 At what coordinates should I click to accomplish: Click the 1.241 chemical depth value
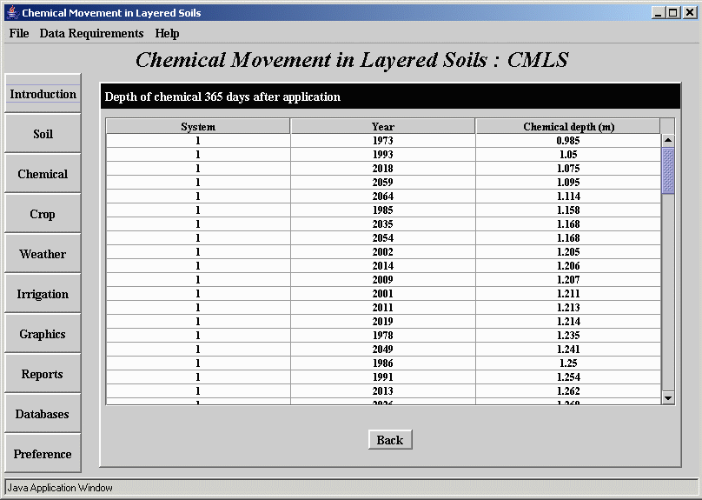[x=568, y=349]
